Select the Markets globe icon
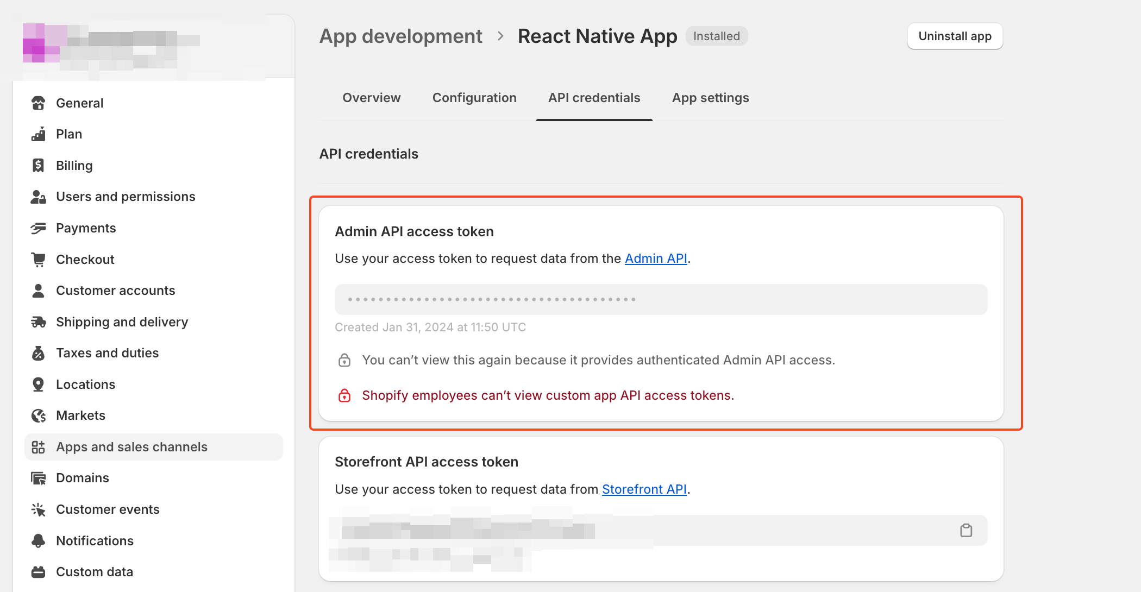The image size is (1141, 592). tap(38, 415)
